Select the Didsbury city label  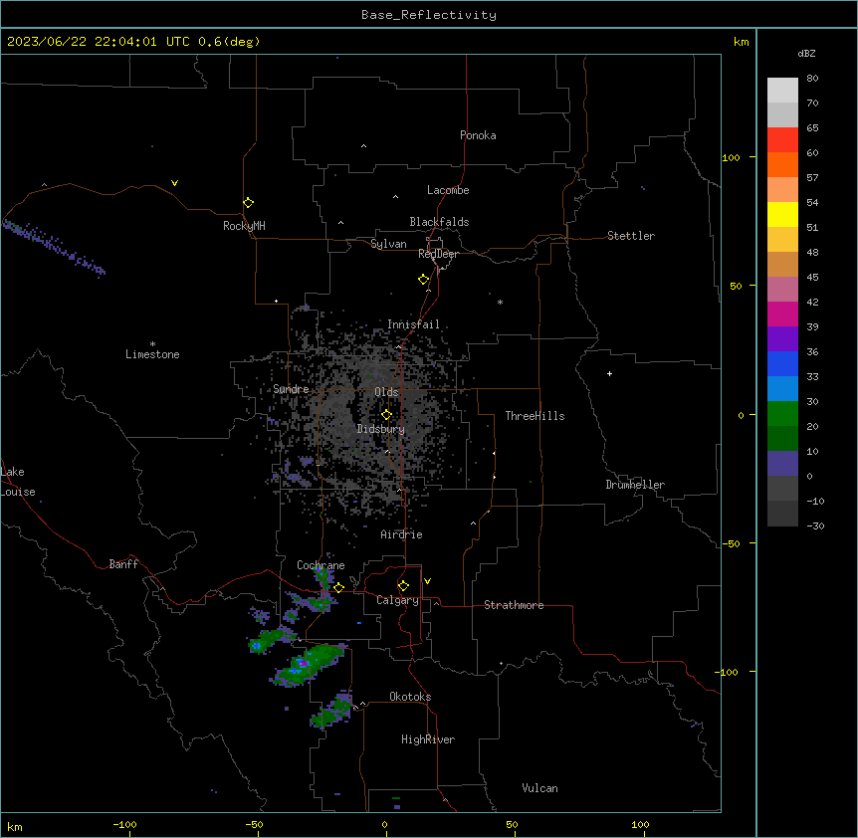(x=381, y=429)
